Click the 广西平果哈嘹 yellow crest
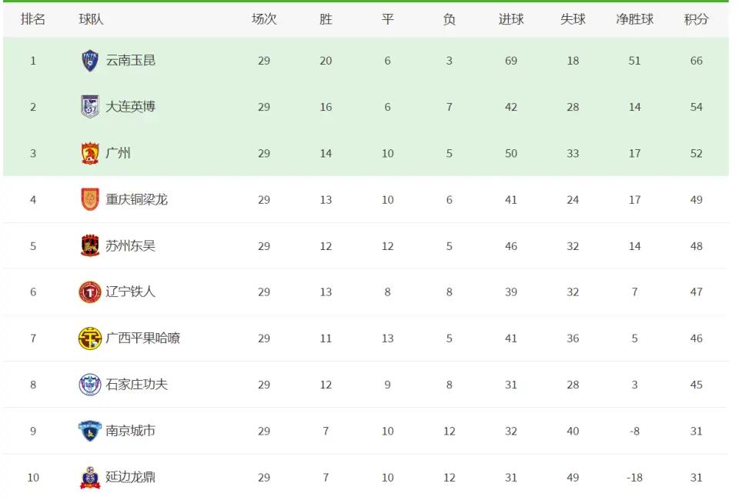Image resolution: width=739 pixels, height=500 pixels. point(89,338)
